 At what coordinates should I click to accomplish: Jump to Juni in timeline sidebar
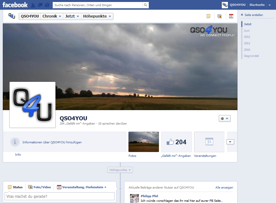247,30
